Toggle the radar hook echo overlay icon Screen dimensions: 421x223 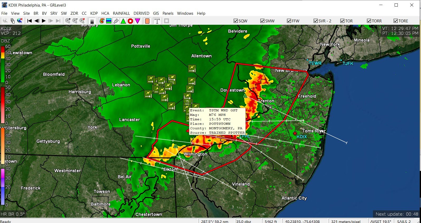coord(102,21)
